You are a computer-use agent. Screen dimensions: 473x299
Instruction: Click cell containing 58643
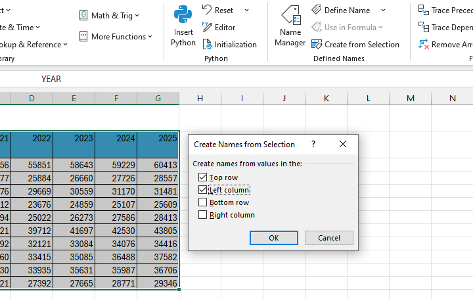tap(74, 165)
